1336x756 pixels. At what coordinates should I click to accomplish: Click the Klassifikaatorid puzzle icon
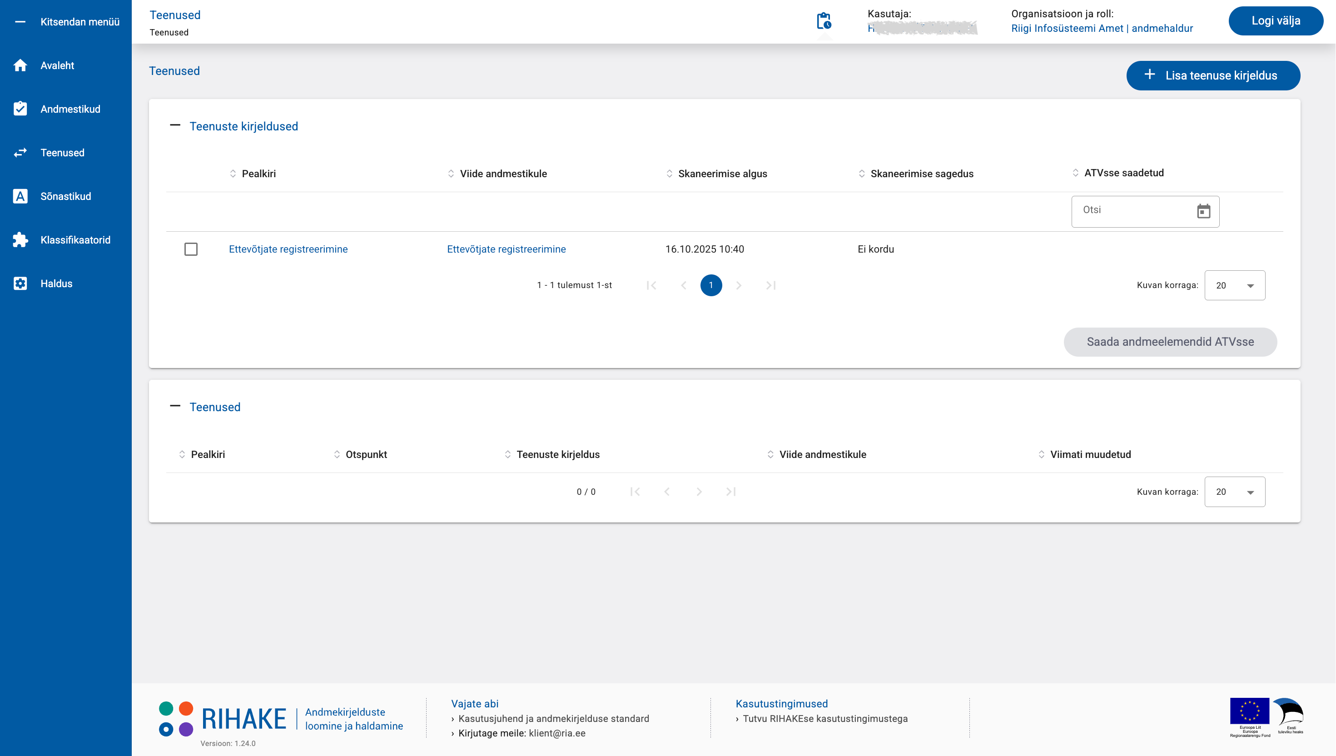pyautogui.click(x=20, y=240)
